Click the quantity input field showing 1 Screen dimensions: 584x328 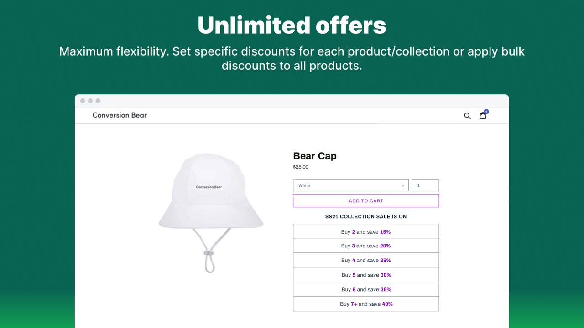coord(425,185)
